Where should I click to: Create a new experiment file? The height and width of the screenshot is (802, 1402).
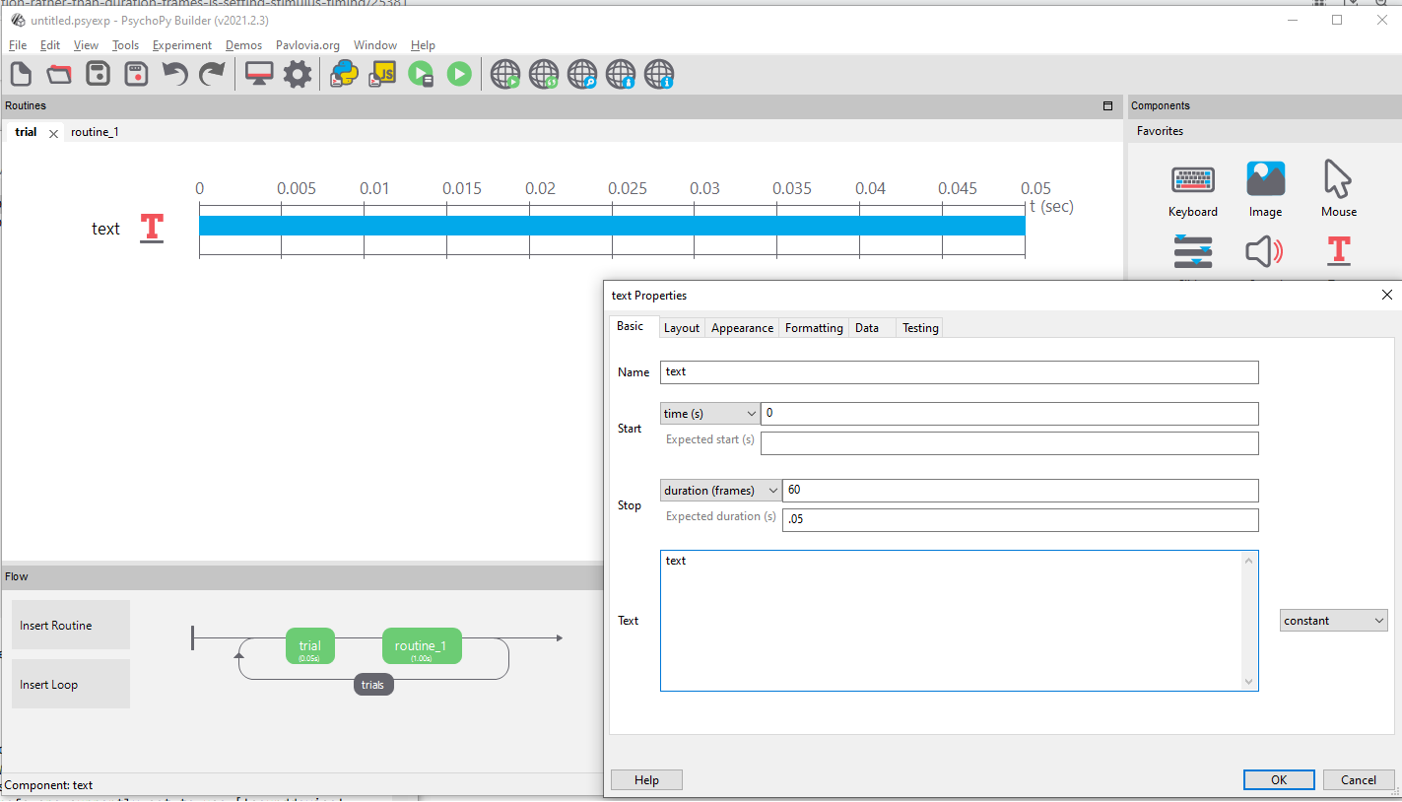point(21,74)
